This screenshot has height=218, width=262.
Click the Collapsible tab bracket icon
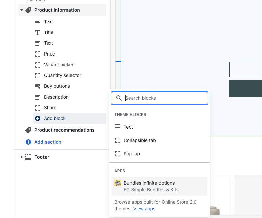118,140
